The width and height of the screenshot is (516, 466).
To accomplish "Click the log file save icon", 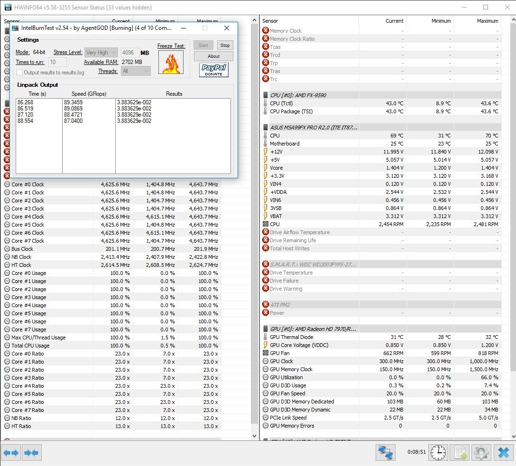I will (x=460, y=453).
